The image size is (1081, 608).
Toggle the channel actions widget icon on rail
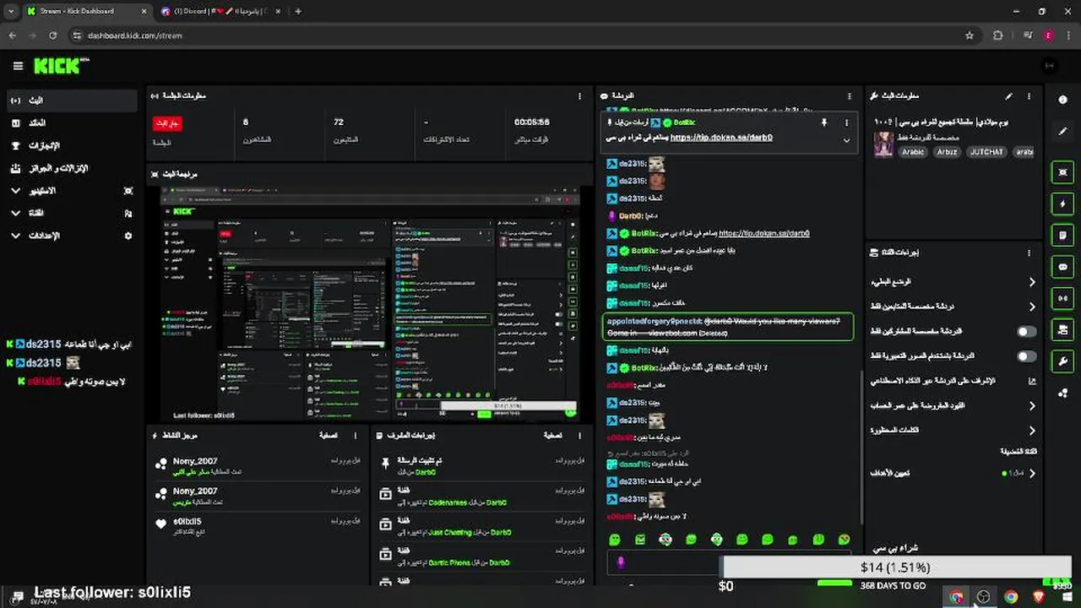click(1062, 329)
